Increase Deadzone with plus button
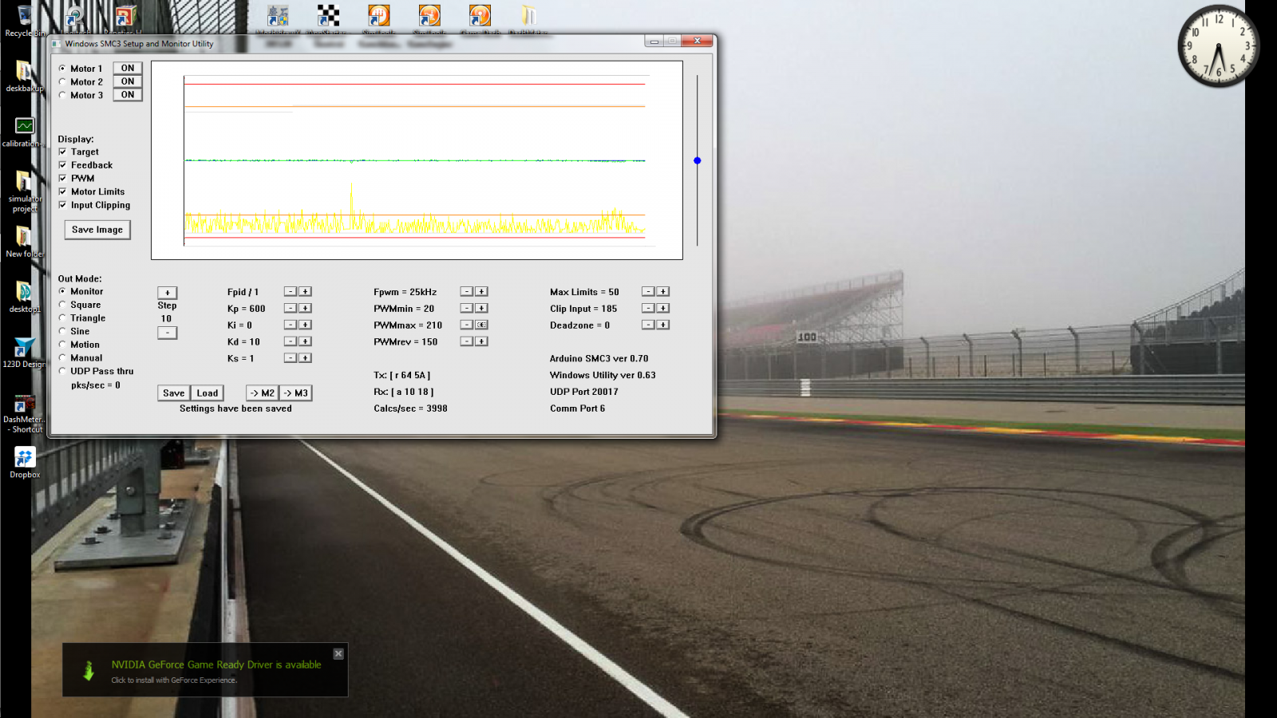The image size is (1277, 718). (662, 325)
